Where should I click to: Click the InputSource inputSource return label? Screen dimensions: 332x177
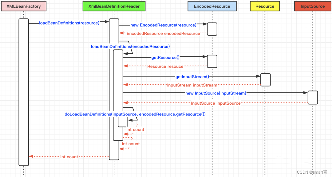[216, 103]
